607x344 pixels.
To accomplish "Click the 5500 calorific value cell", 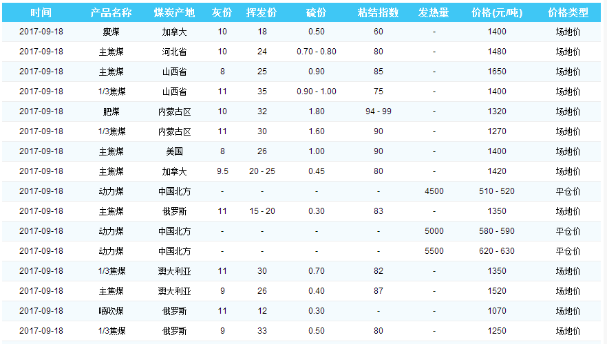I will pyautogui.click(x=434, y=251).
